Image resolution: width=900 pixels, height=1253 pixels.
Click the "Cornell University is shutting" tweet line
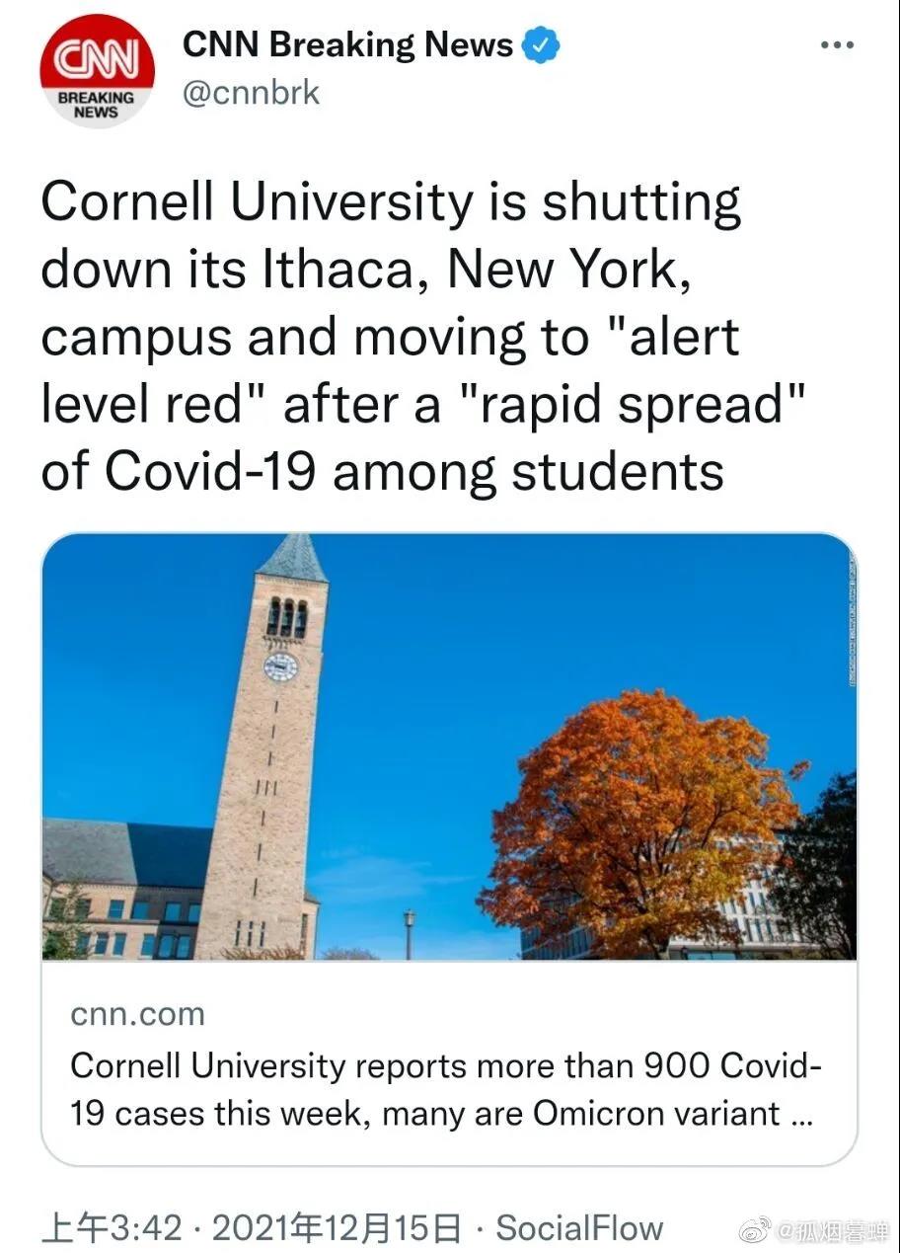point(391,202)
